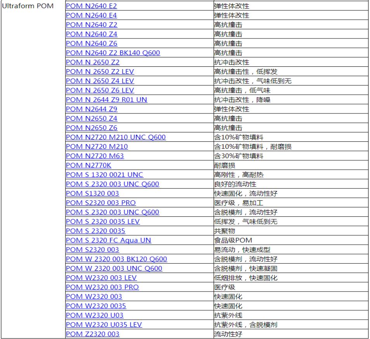The image size is (370, 339).
Task: Open the POM W2320 003 PRO link
Action: (102, 287)
